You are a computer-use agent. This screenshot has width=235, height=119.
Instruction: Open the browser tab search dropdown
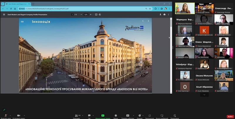pos(2,4)
